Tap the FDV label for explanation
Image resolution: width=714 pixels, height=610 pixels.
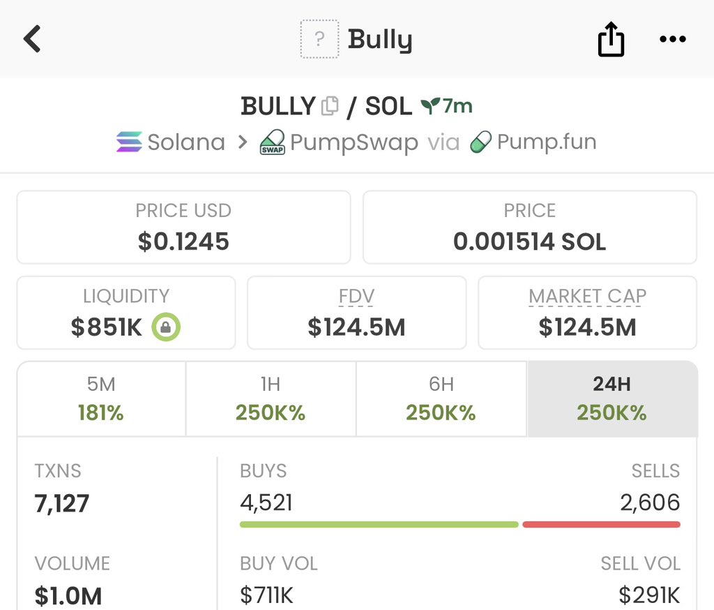pos(356,297)
